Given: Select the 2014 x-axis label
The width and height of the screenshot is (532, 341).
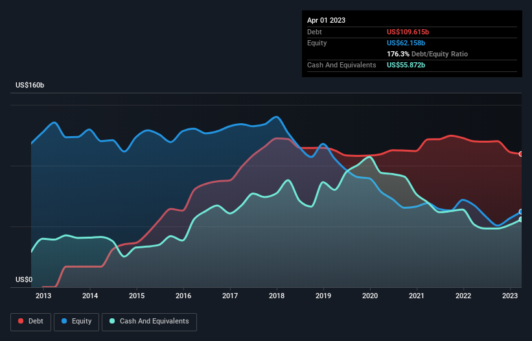Looking at the screenshot, I should [x=90, y=296].
